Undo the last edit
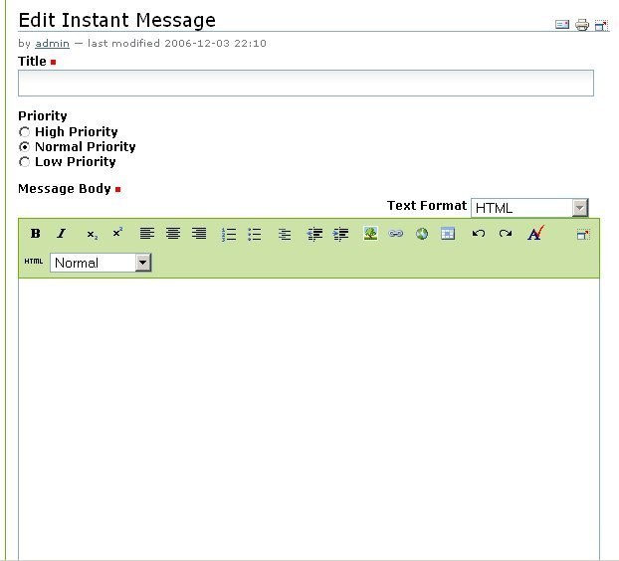The height and width of the screenshot is (561, 619). point(479,234)
